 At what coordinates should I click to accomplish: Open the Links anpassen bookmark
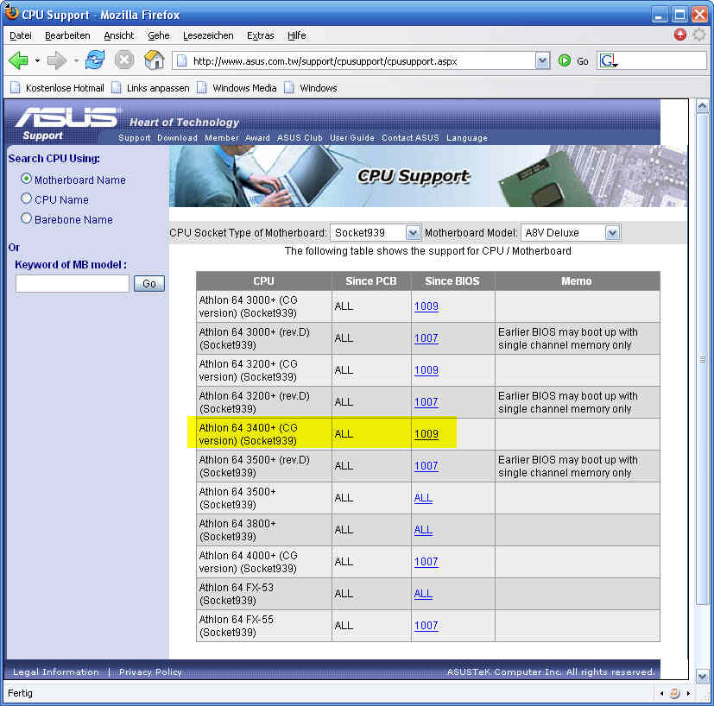(x=151, y=88)
